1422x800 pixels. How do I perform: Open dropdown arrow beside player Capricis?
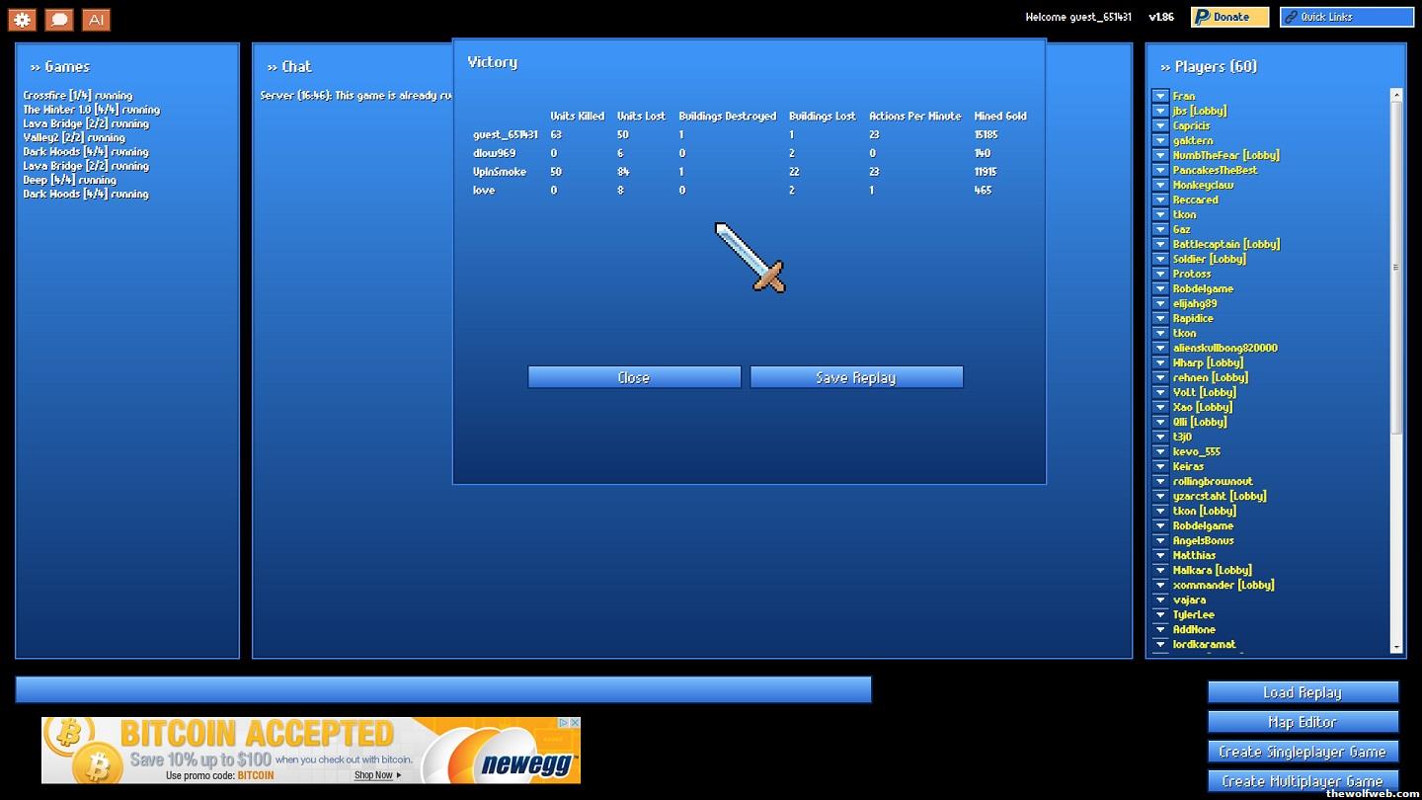click(1160, 125)
